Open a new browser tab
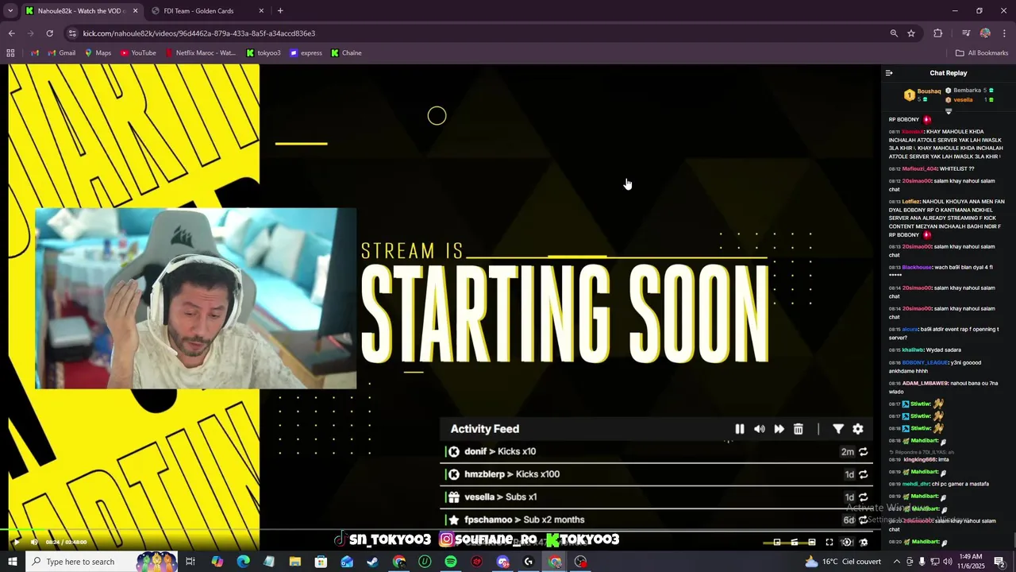This screenshot has height=572, width=1016. pos(280,11)
